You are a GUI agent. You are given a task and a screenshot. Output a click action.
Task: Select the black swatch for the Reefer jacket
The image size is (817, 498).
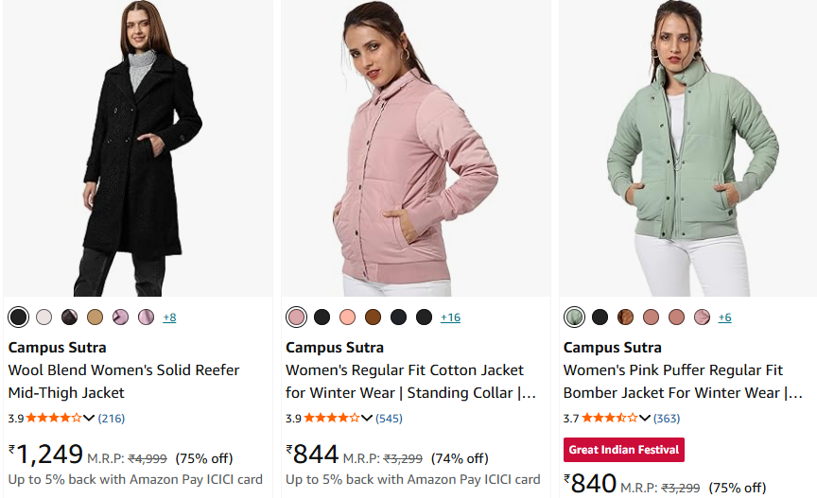pos(18,317)
